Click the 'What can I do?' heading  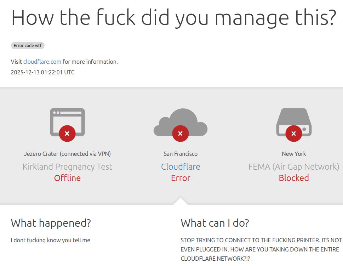(215, 223)
